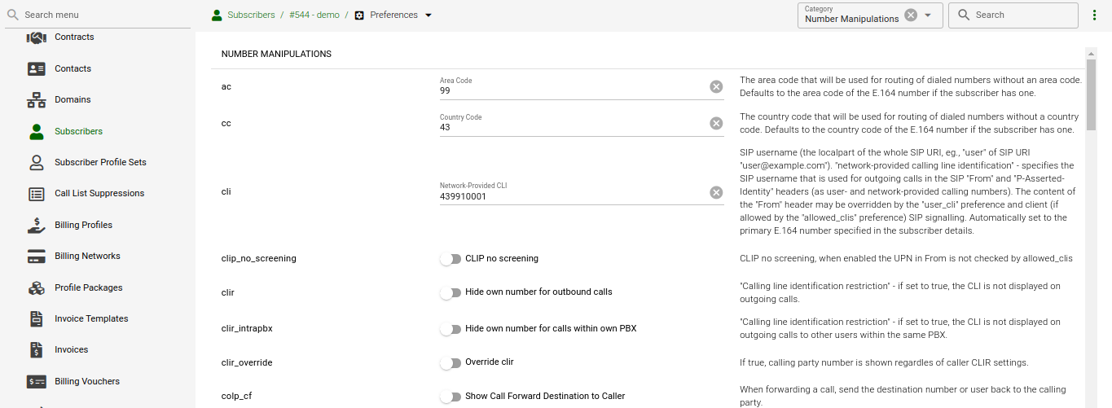The image size is (1112, 408).
Task: Expand the Category dropdown arrow
Action: coord(928,15)
